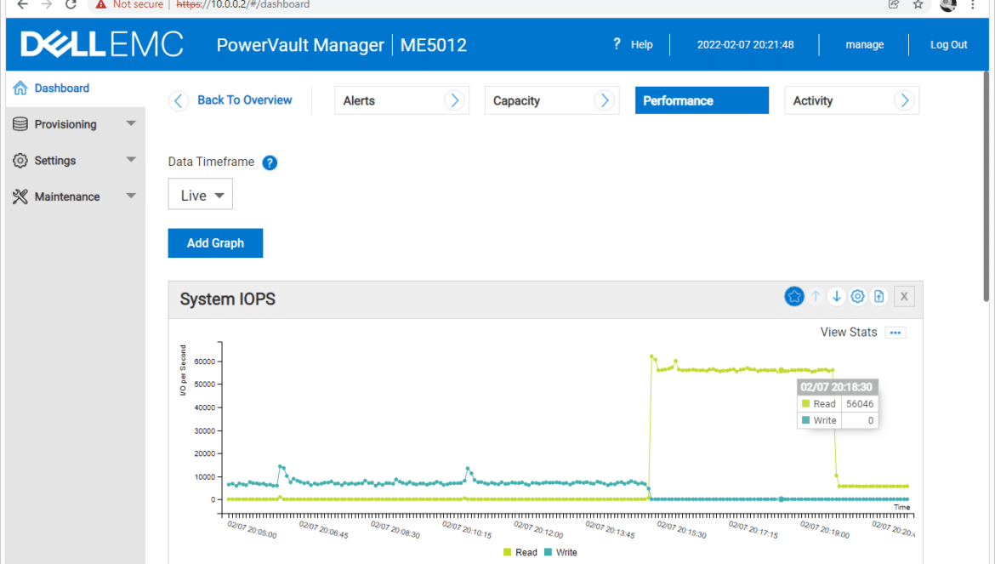The height and width of the screenshot is (564, 995).
Task: Open the Live data timeframe dropdown
Action: pyautogui.click(x=201, y=195)
